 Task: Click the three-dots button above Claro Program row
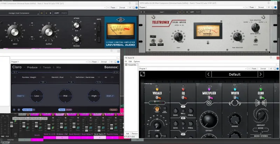(x=118, y=58)
